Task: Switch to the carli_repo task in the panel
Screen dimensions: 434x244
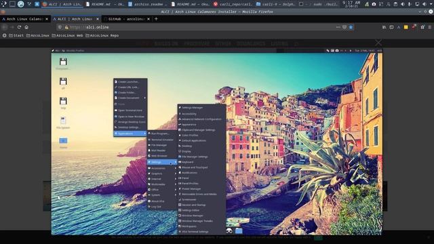Action: click(233, 4)
